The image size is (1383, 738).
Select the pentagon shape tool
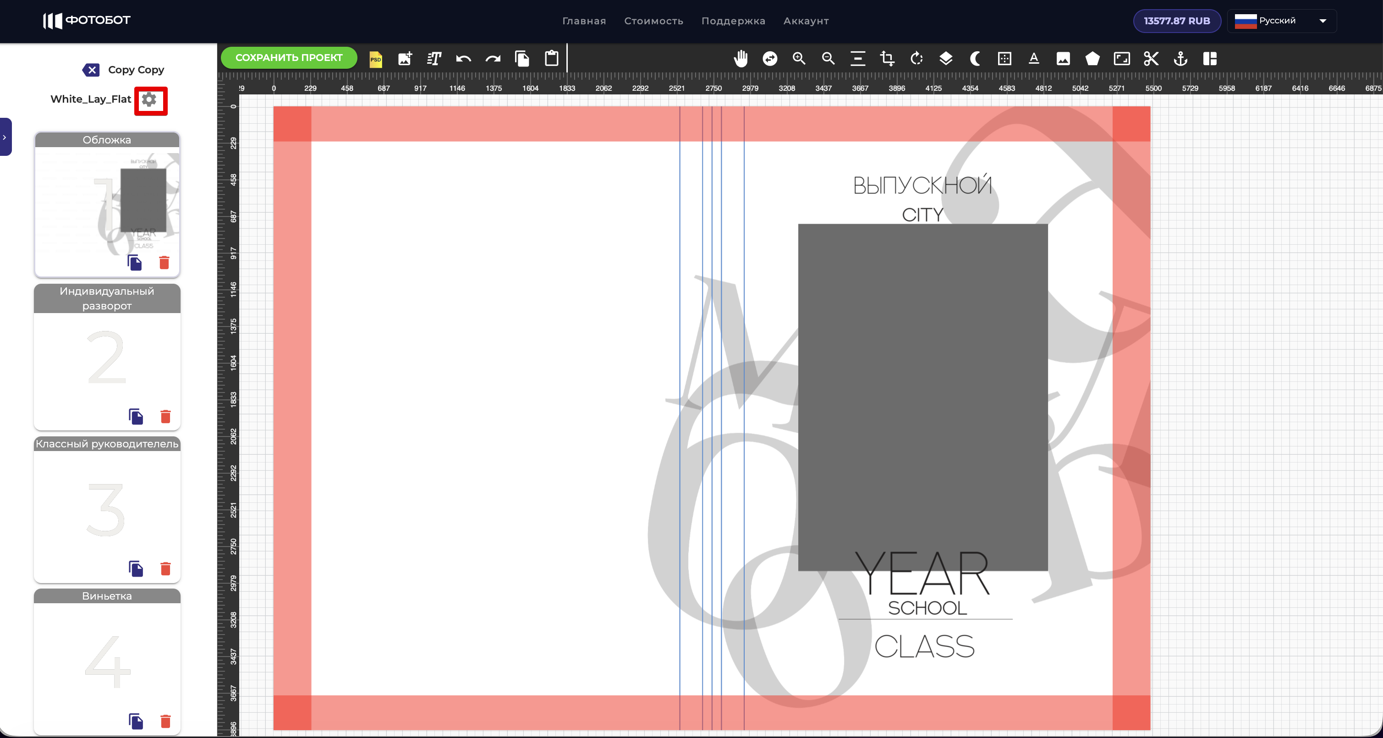[1092, 59]
